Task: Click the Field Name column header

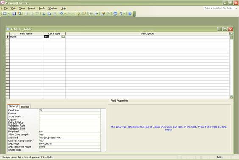Action: point(26,33)
